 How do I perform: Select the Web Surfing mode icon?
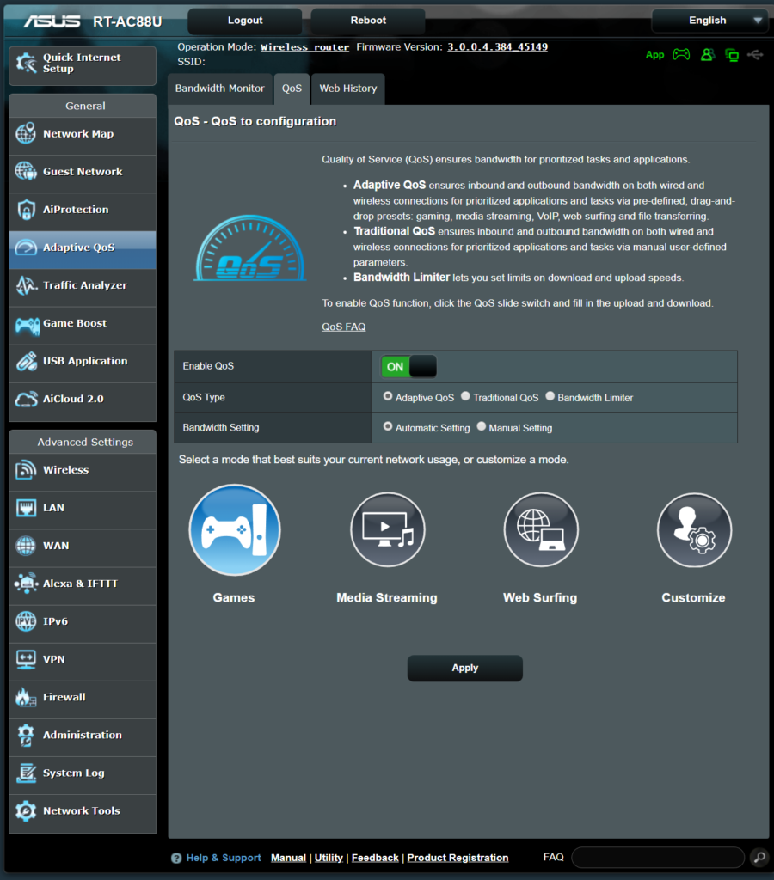coord(540,529)
